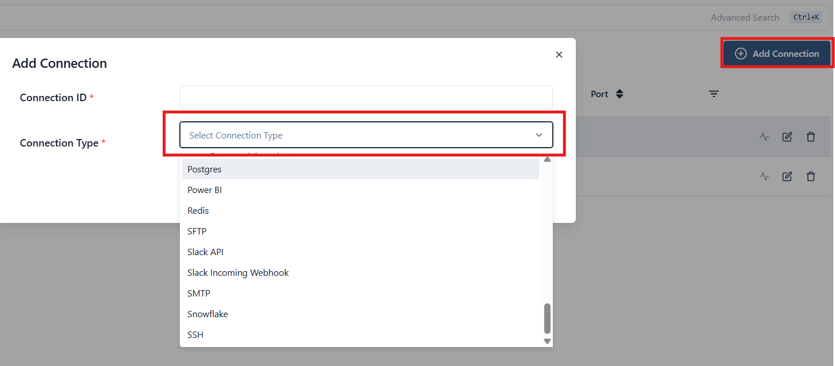835x366 pixels.
Task: Choose Snowflake as connection type
Action: (207, 314)
